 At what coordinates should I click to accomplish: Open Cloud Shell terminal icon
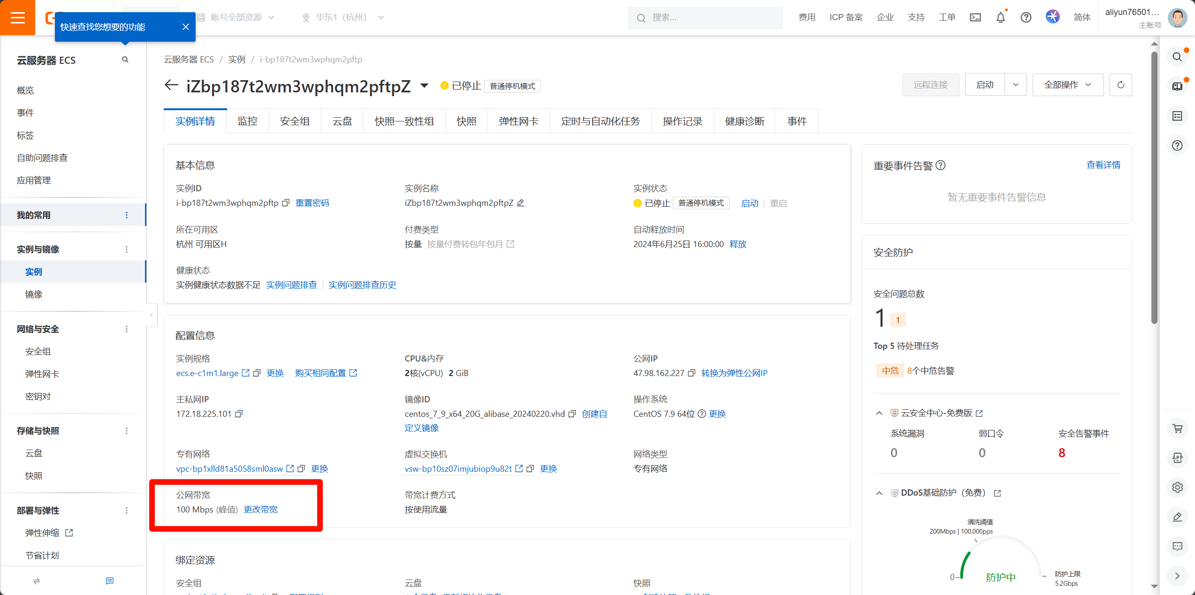(x=975, y=17)
